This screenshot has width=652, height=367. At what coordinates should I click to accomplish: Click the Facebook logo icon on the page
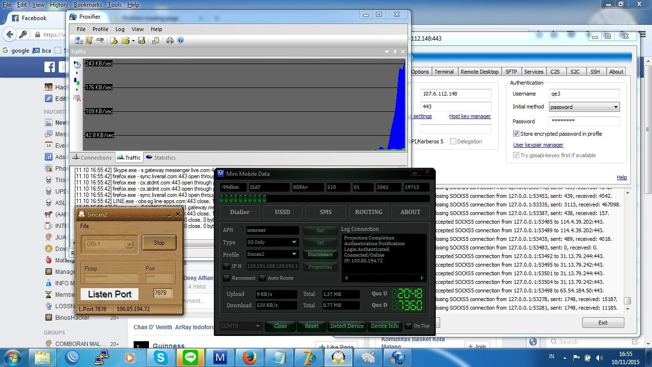50,67
